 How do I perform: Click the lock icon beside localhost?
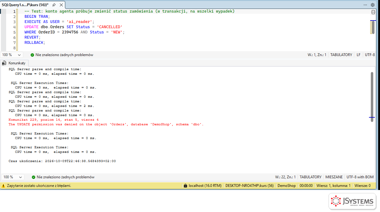pyautogui.click(x=185, y=186)
